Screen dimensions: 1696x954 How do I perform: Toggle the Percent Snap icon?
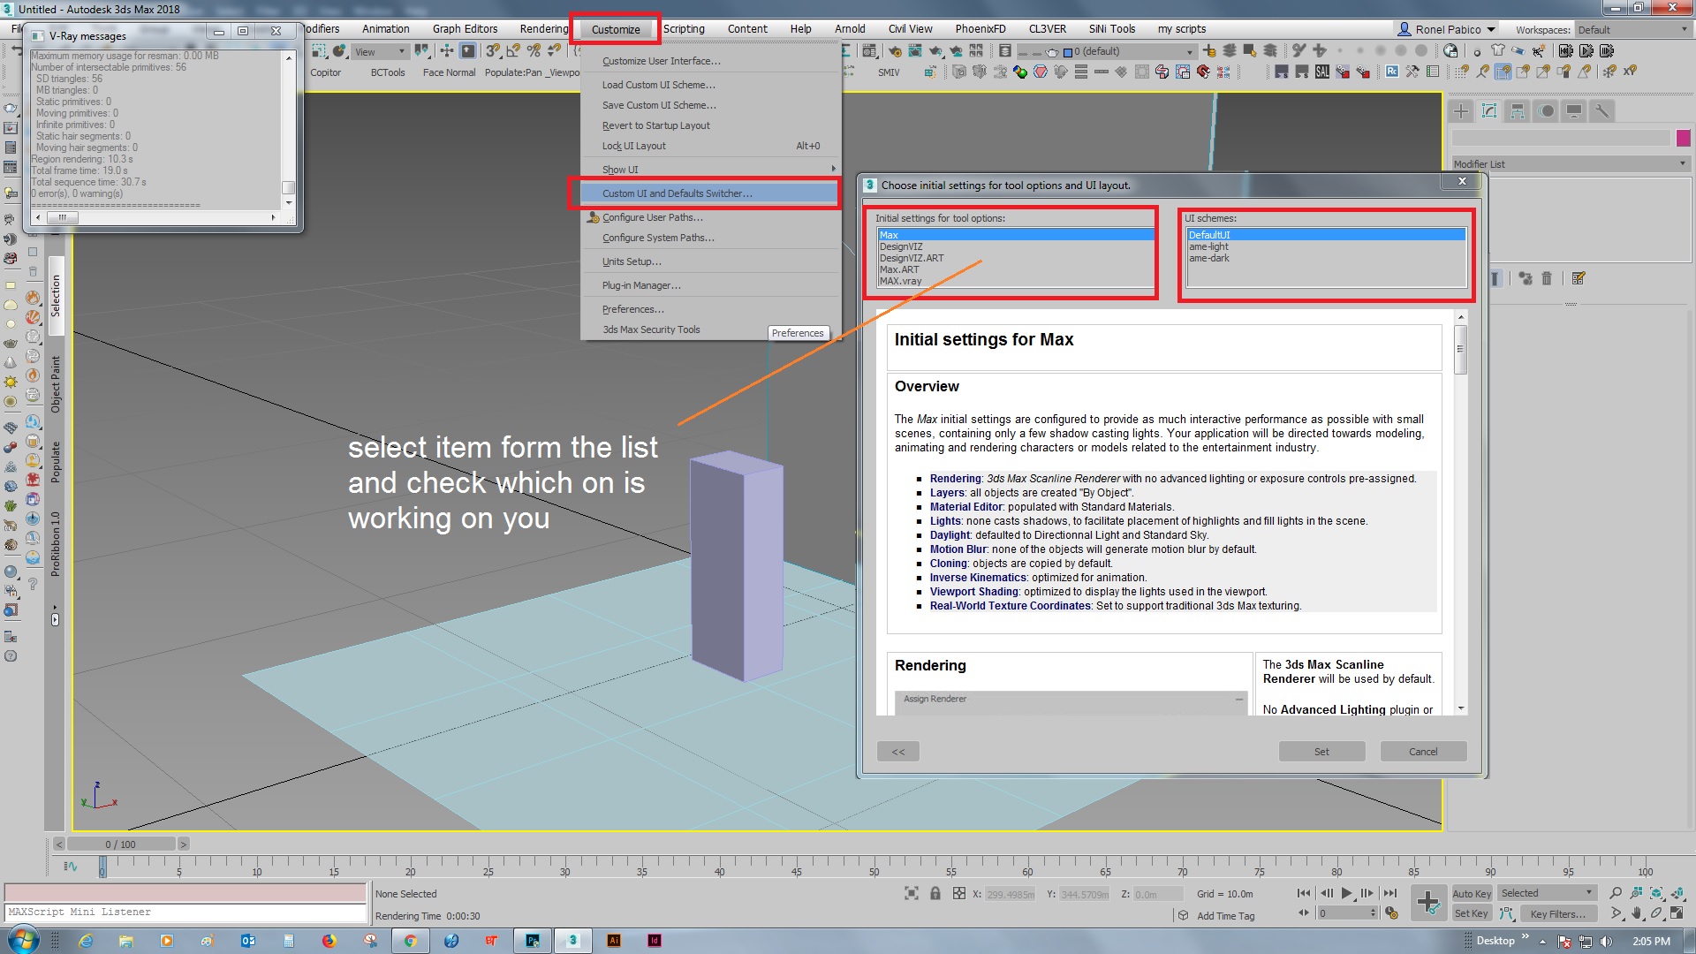534,51
